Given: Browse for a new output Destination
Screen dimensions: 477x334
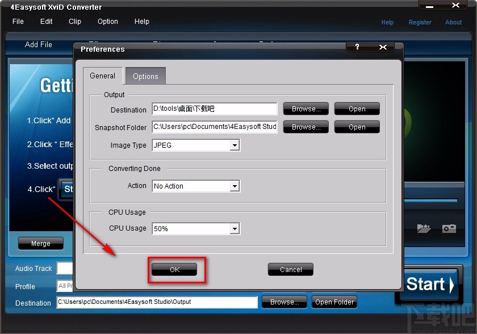Looking at the screenshot, I should tap(306, 108).
